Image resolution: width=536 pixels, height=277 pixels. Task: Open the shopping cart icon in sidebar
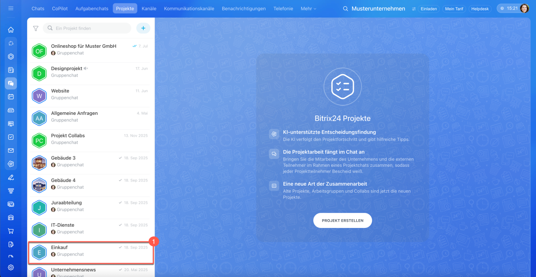click(11, 231)
